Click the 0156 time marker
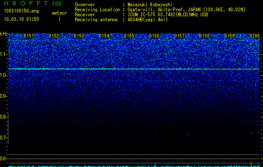Image resolution: width=263 pixels, height=167 pixels. (x=154, y=36)
